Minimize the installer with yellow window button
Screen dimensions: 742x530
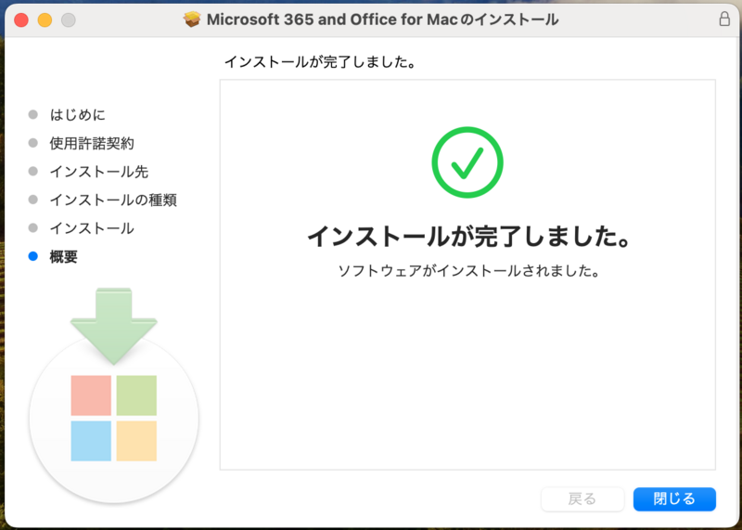tap(45, 19)
